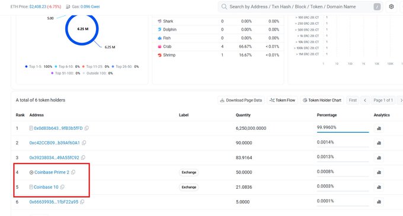
Task: Toggle Top 1-5 legend series
Action: coord(39,67)
